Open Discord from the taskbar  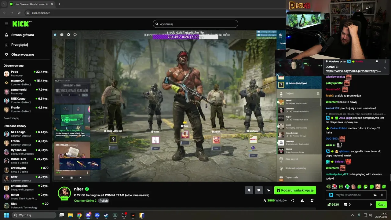[x=88, y=215]
